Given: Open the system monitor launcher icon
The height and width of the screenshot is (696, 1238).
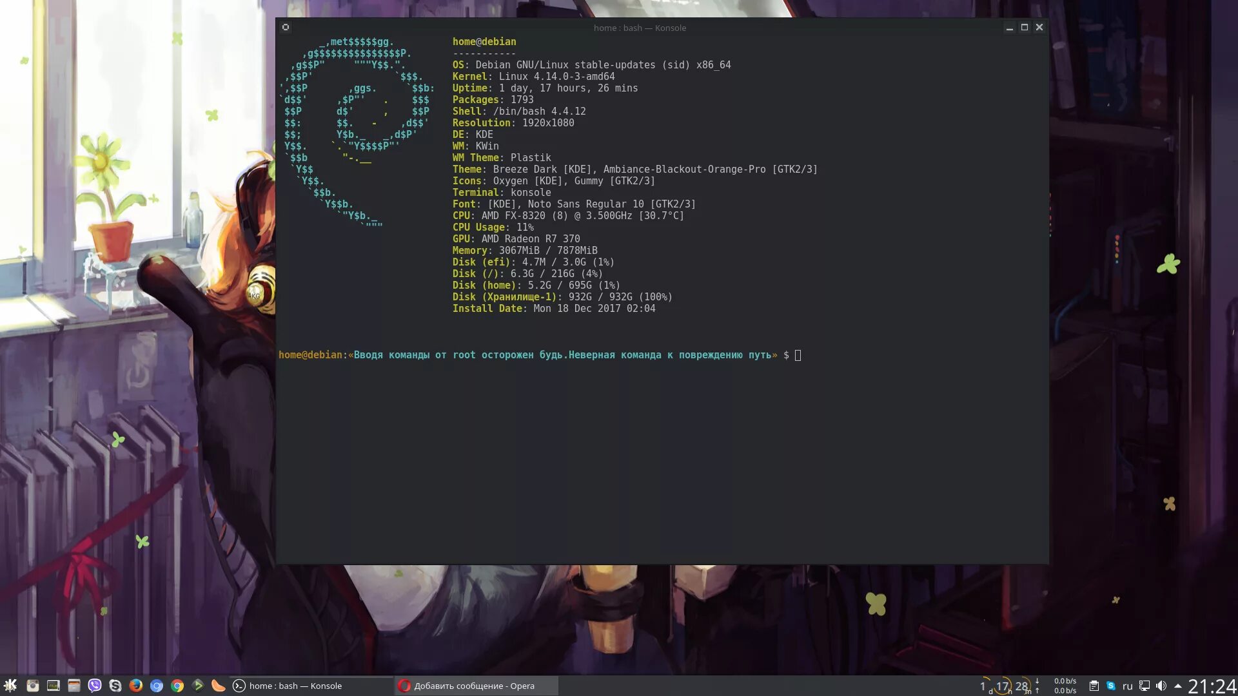Looking at the screenshot, I should click(54, 686).
